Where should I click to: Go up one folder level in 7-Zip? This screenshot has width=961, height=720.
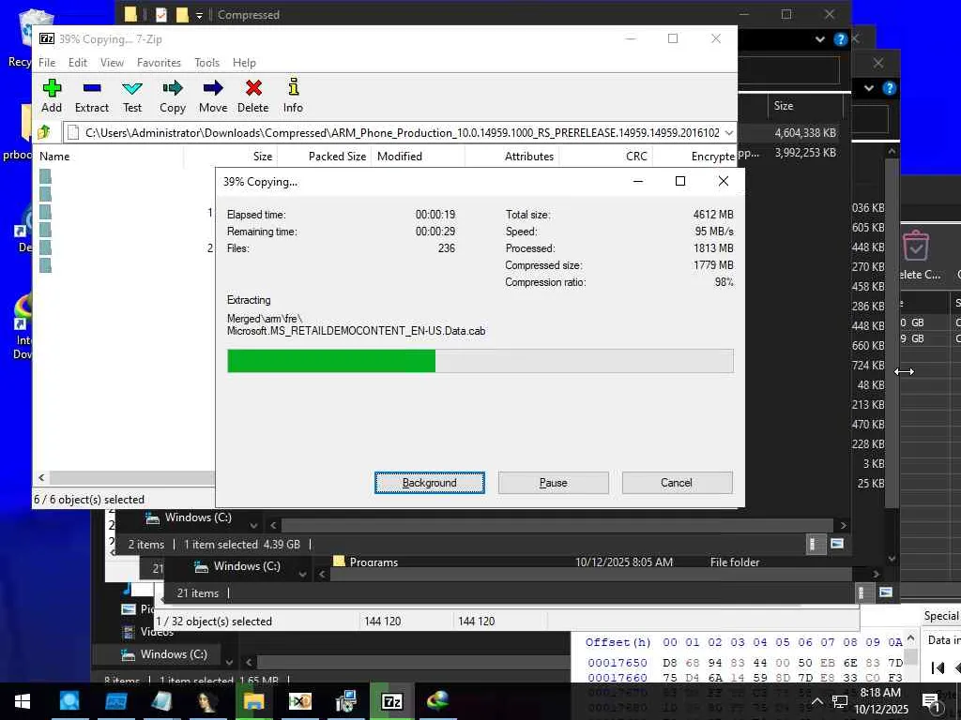(44, 132)
